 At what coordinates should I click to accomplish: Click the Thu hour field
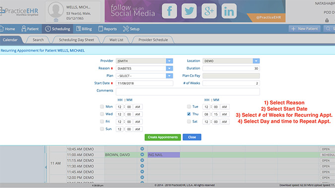pos(206,114)
